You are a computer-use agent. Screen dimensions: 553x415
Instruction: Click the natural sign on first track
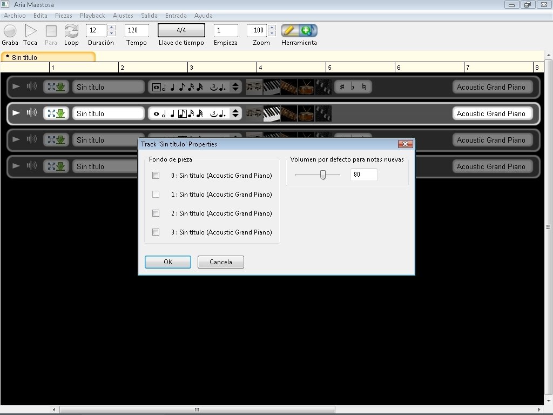(x=364, y=87)
